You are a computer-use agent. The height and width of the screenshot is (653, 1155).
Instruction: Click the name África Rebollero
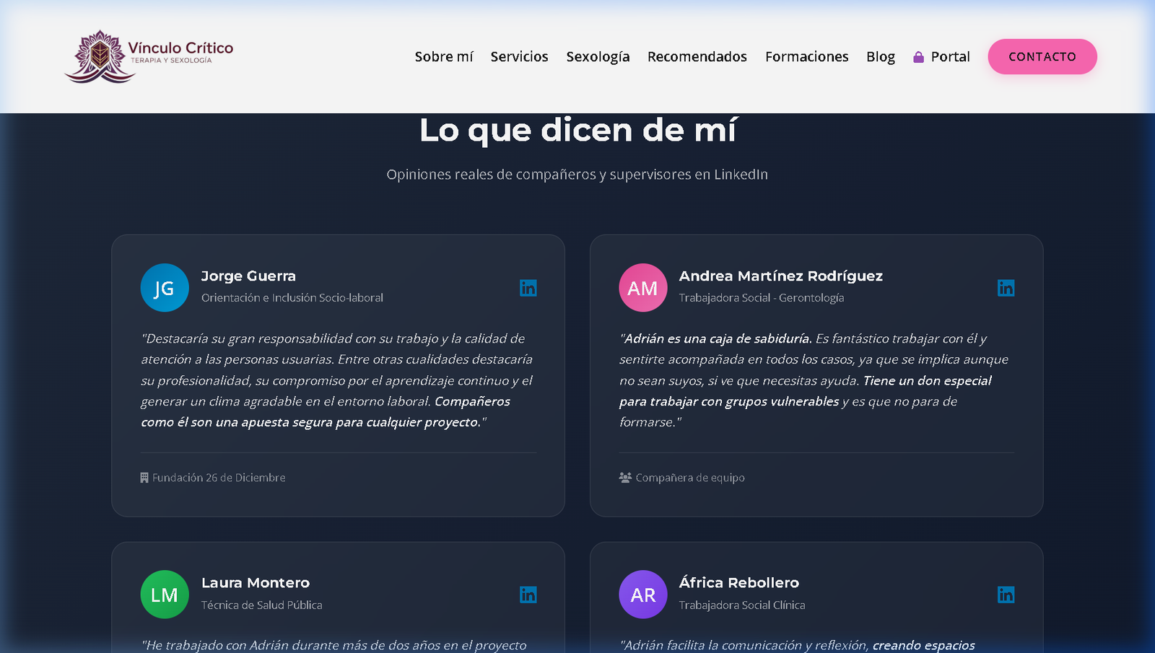click(739, 582)
